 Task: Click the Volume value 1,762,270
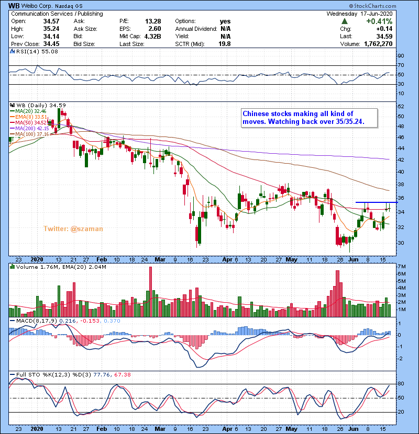[378, 44]
